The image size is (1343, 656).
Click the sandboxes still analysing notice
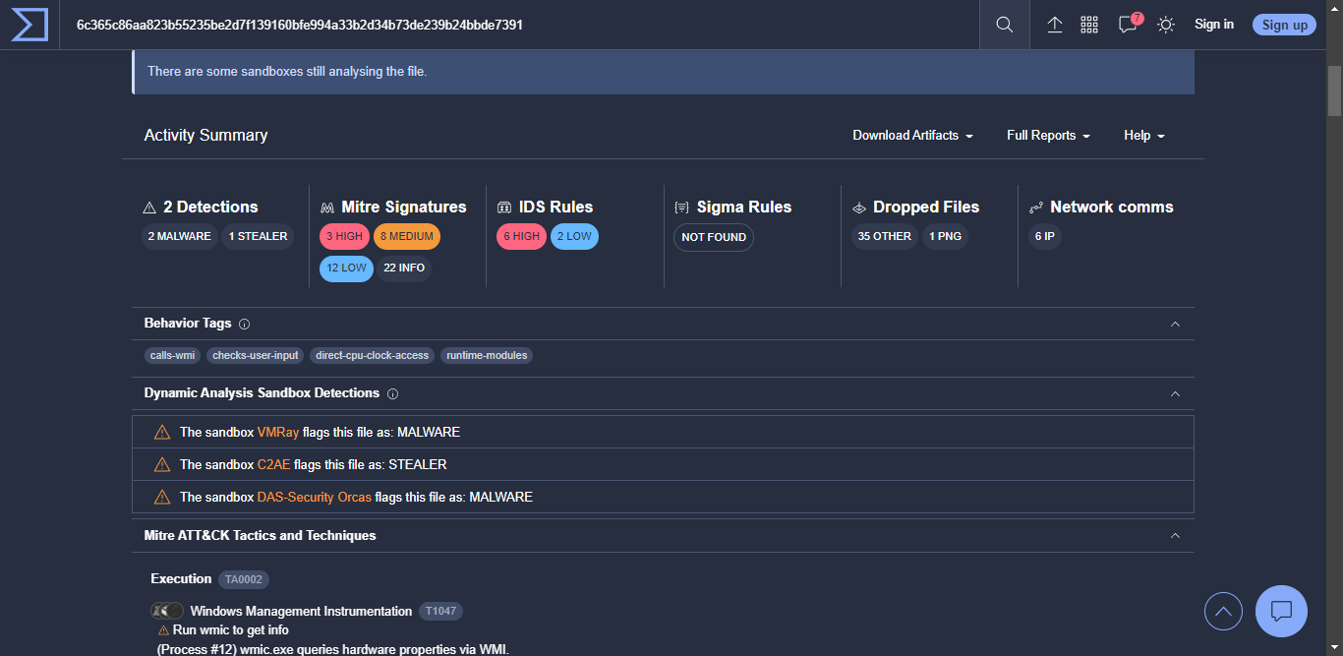point(664,72)
